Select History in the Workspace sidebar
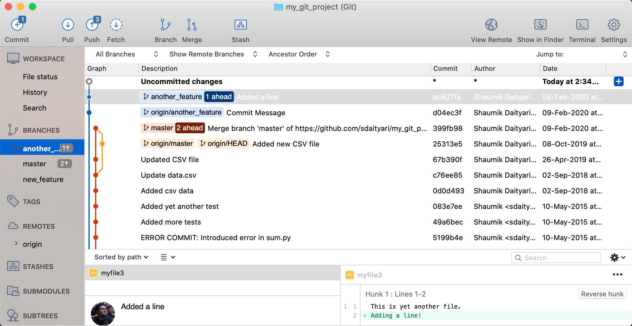 35,92
